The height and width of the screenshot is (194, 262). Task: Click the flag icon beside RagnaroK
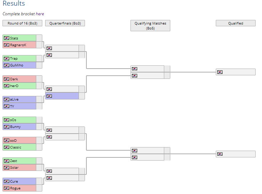6,45
